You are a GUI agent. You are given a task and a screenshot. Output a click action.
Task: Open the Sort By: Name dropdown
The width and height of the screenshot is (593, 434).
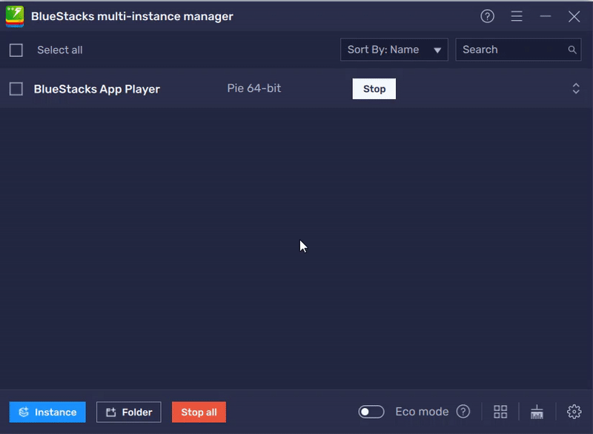point(394,50)
